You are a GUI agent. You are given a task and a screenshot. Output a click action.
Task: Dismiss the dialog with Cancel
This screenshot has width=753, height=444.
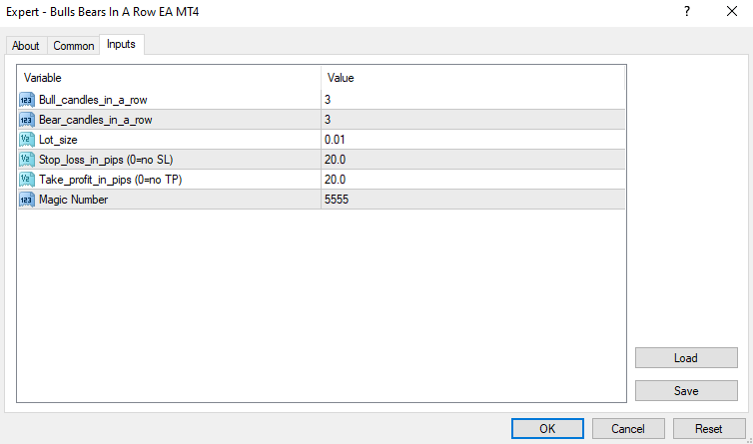628,428
